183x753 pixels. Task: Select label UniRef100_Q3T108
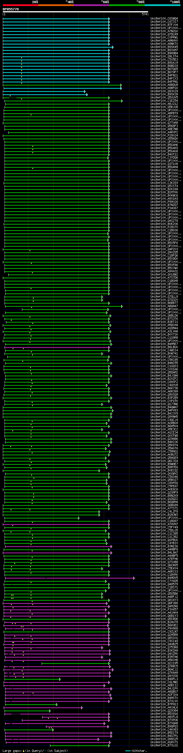pos(164,164)
